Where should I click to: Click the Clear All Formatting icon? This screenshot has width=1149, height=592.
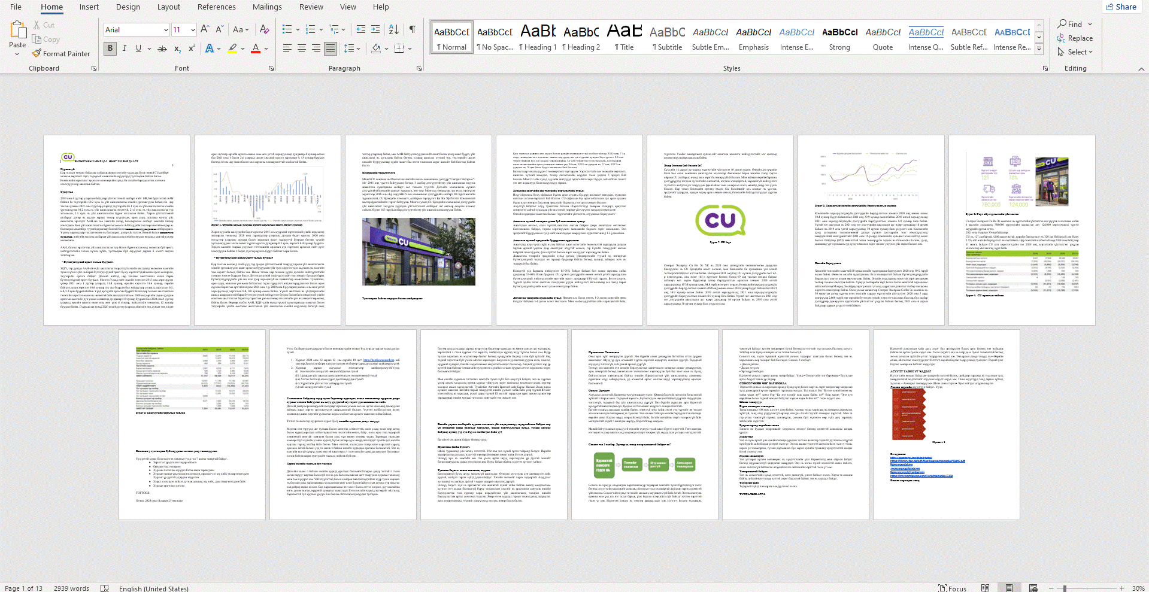click(x=264, y=29)
